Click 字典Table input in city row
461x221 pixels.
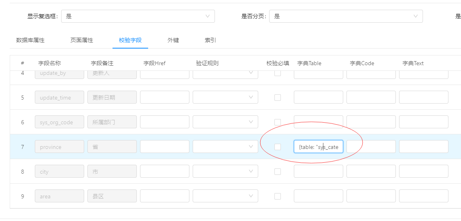pos(319,171)
